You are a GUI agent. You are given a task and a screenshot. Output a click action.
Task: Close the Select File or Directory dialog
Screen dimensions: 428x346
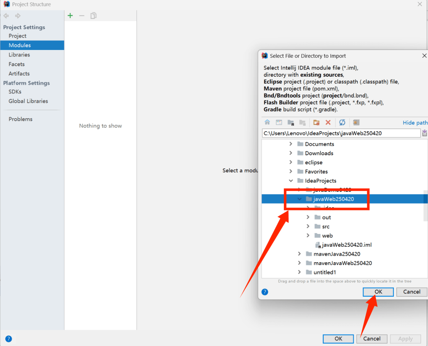424,56
